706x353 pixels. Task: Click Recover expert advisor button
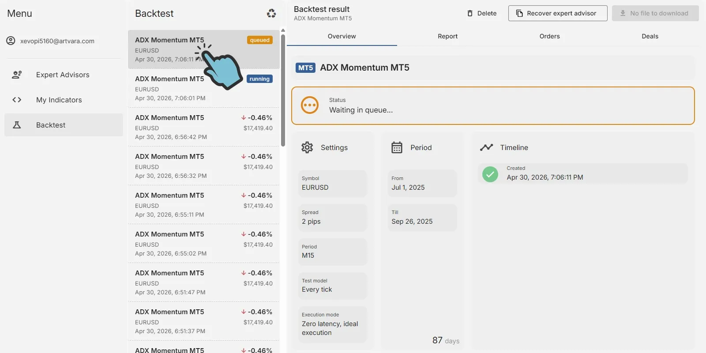coord(558,13)
